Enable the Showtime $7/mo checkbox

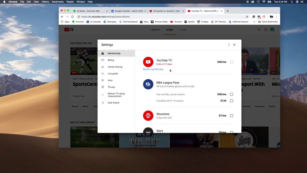(x=231, y=116)
